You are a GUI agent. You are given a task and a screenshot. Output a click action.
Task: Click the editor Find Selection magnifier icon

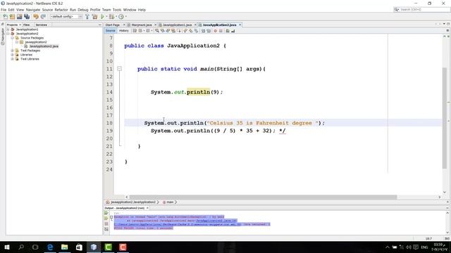[157, 31]
